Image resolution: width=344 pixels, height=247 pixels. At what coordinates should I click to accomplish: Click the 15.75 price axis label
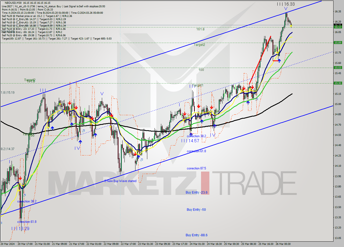[x=338, y=53]
